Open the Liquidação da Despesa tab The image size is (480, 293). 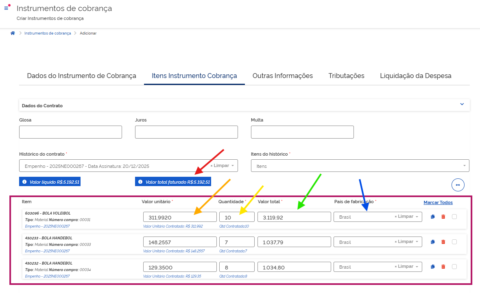coord(415,76)
